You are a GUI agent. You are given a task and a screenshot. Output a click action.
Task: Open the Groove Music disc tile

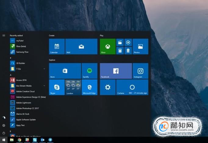pos(128,42)
